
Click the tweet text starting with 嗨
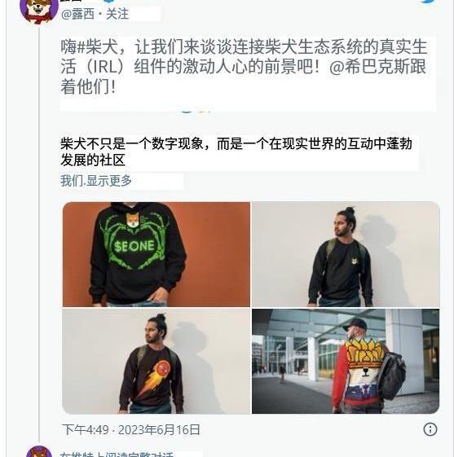pos(245,68)
